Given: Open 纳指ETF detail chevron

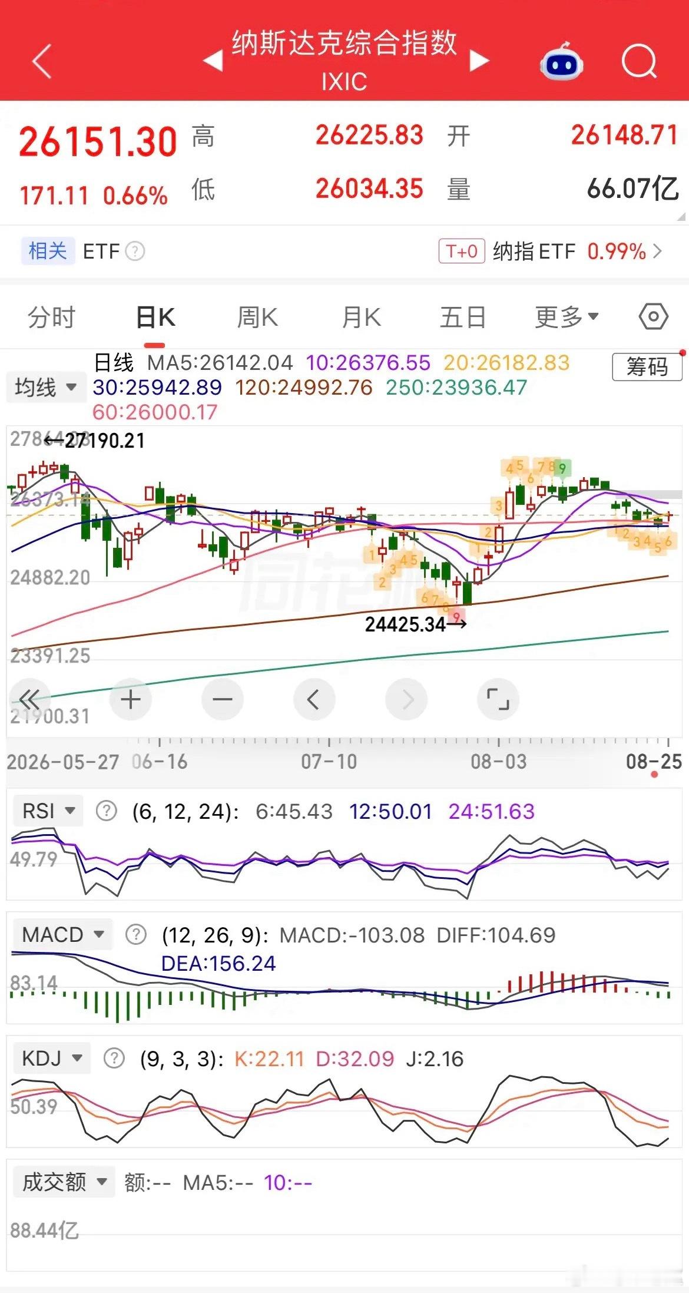Looking at the screenshot, I should (x=658, y=252).
